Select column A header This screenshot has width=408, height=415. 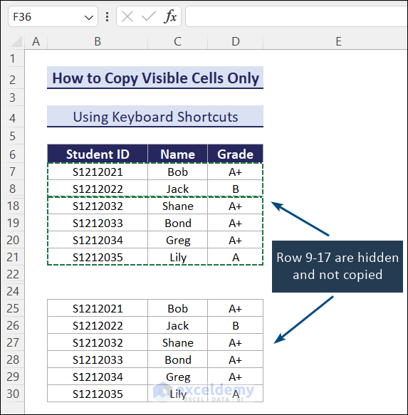36,41
